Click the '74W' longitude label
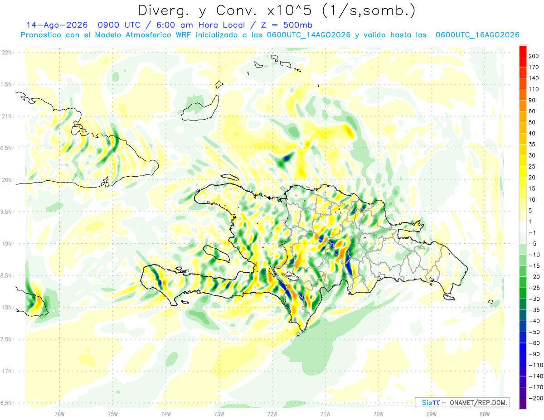Image resolution: width=544 pixels, height=420 pixels. pos(166,414)
